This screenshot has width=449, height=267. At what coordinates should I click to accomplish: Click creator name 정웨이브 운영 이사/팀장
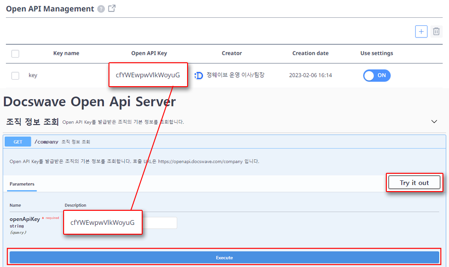[235, 75]
